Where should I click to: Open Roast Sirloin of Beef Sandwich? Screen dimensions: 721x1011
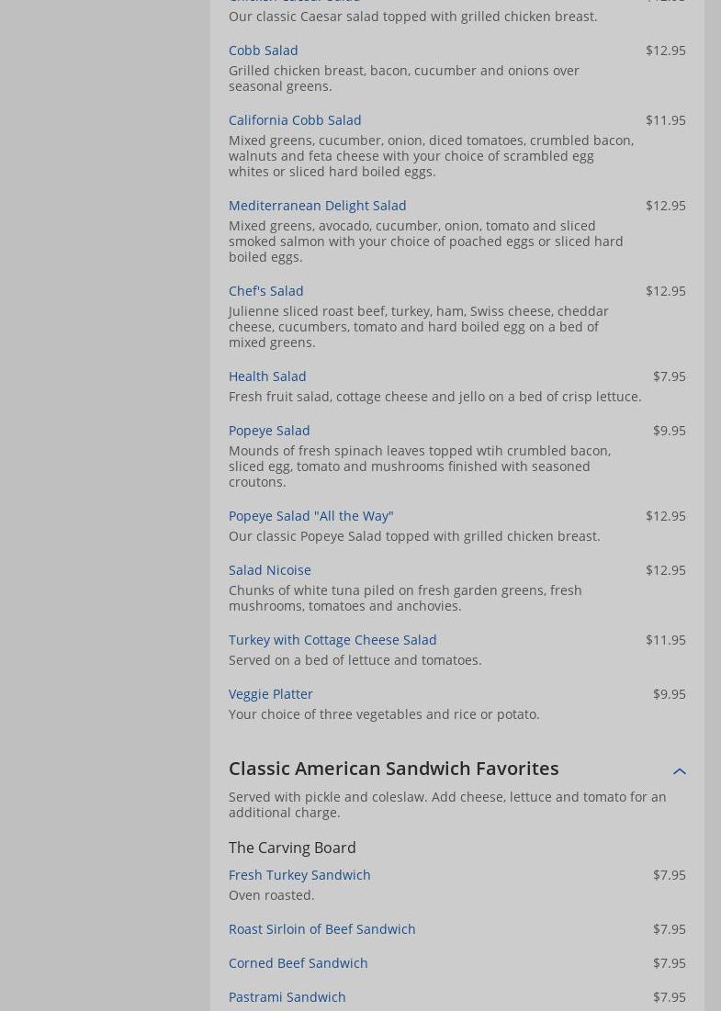coord(321,929)
